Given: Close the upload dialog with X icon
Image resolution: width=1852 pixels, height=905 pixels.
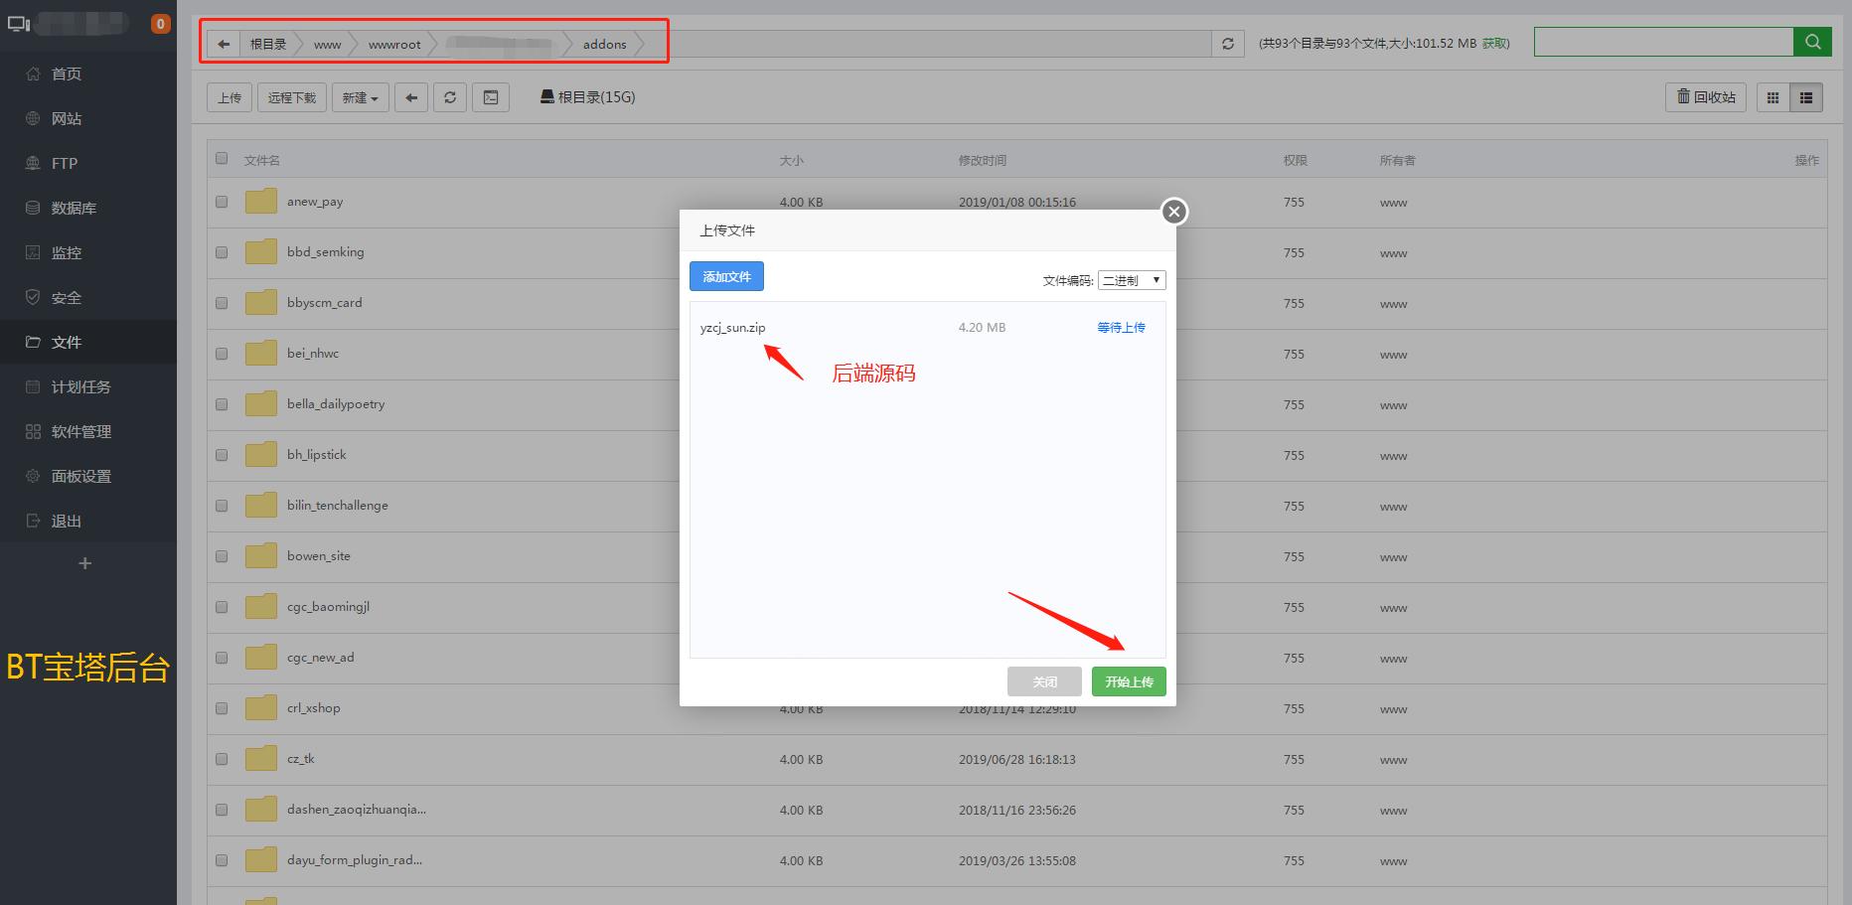Looking at the screenshot, I should pyautogui.click(x=1174, y=212).
